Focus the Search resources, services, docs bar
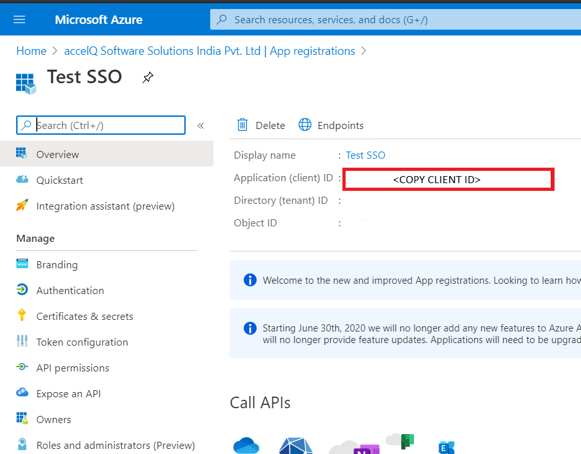The image size is (581, 454). (395, 19)
